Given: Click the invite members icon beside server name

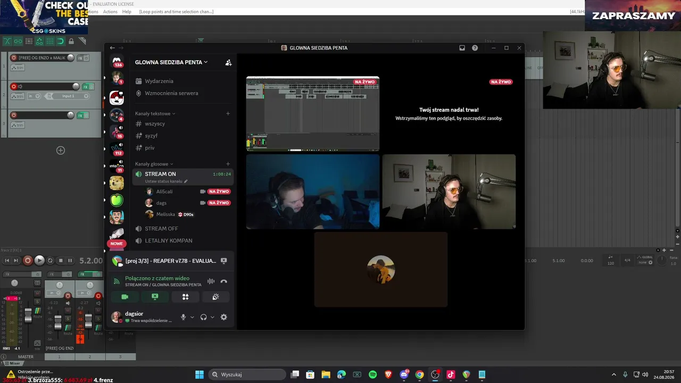Looking at the screenshot, I should pyautogui.click(x=228, y=62).
